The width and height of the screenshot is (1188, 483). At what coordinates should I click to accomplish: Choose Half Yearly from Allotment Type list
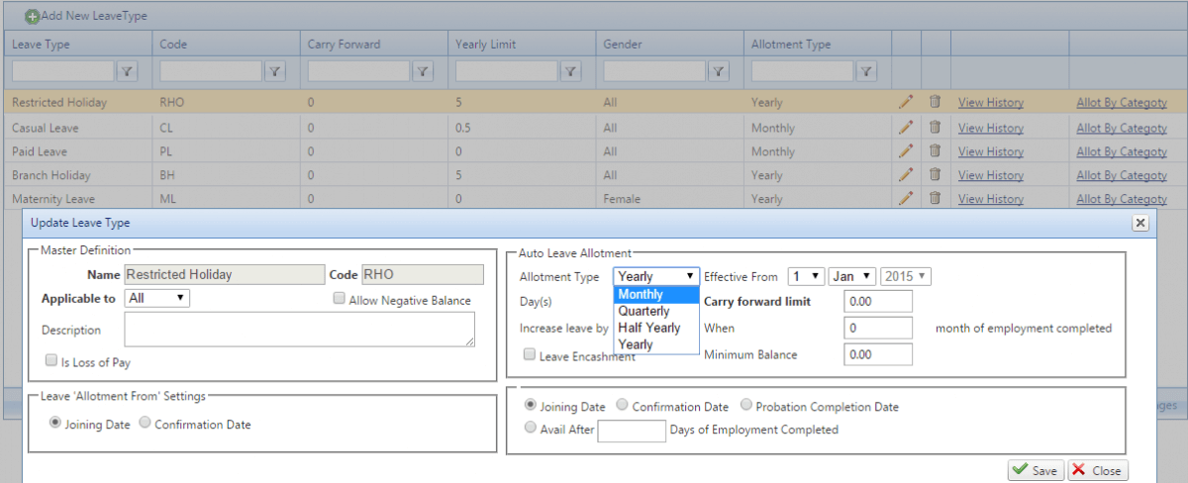point(656,328)
